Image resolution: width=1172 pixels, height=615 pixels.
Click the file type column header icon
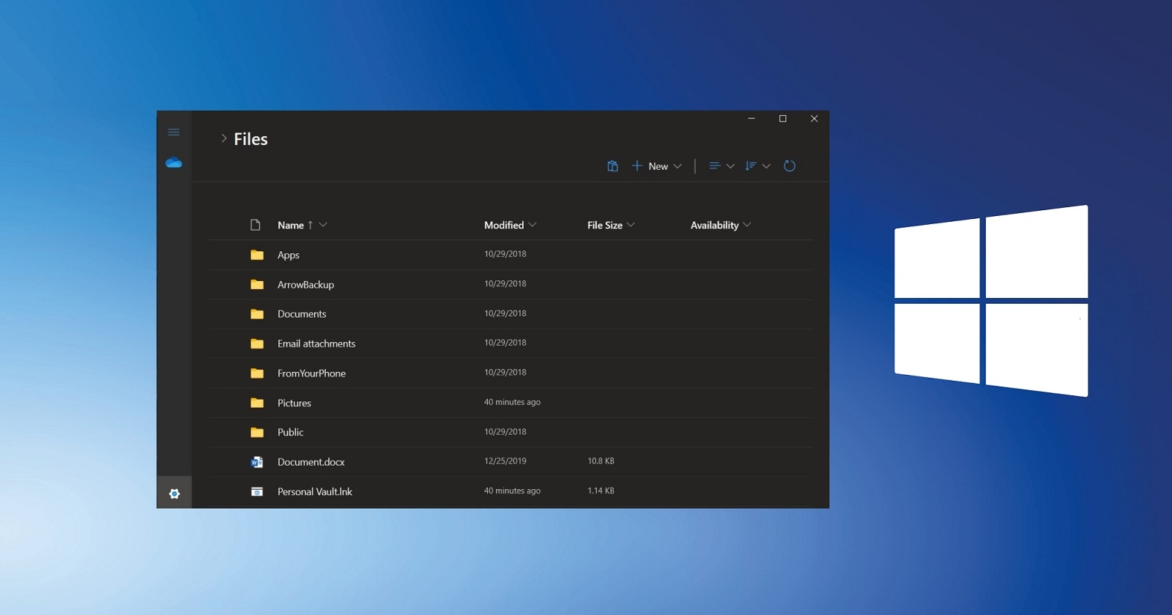(255, 225)
